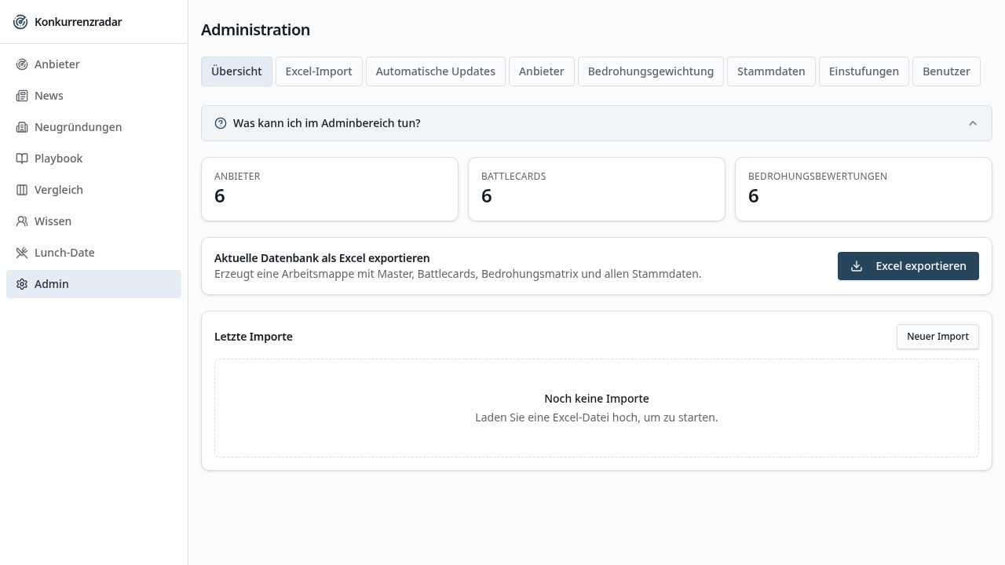1005x565 pixels.
Task: Click 'Aktuelle Datenbank als Excel exportieren' heading
Action: click(322, 258)
